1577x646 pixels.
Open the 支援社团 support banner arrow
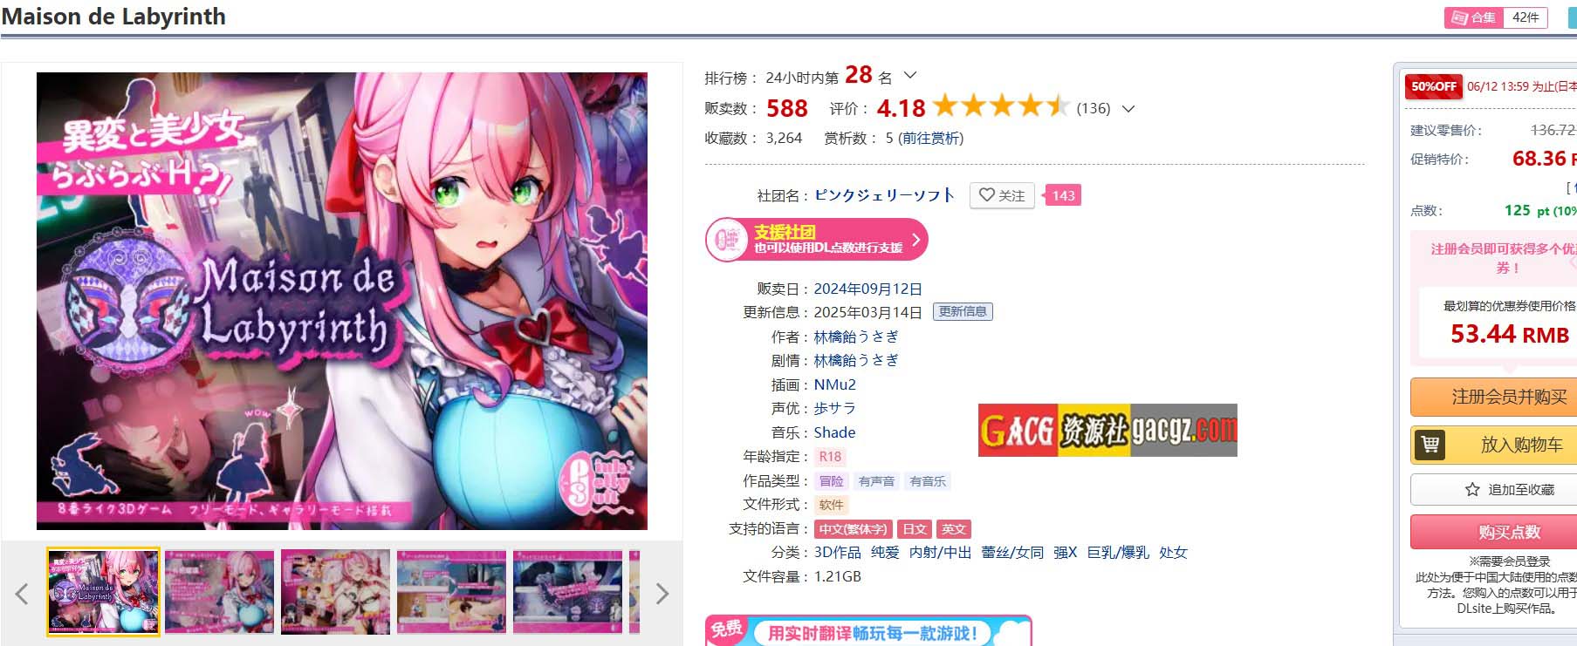[x=915, y=239]
